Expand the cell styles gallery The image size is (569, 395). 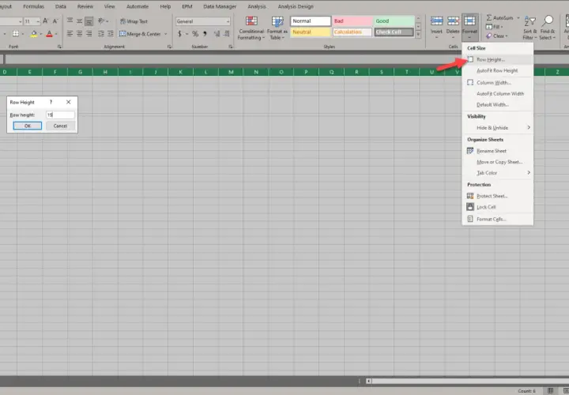click(x=418, y=35)
